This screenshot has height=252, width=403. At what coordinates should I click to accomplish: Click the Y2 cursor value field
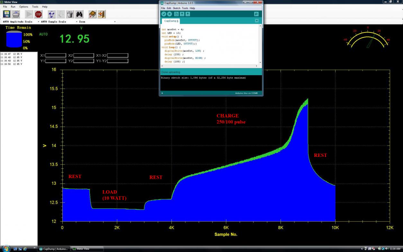84,61
